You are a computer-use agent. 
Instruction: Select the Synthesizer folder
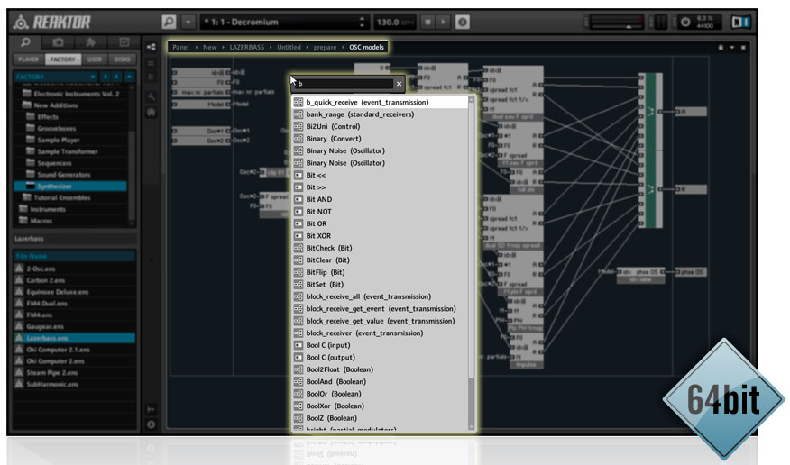[x=70, y=187]
